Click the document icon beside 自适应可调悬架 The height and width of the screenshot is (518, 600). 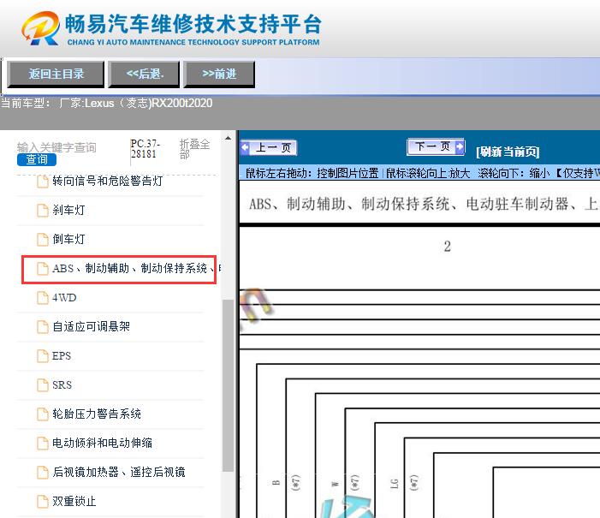click(x=43, y=327)
